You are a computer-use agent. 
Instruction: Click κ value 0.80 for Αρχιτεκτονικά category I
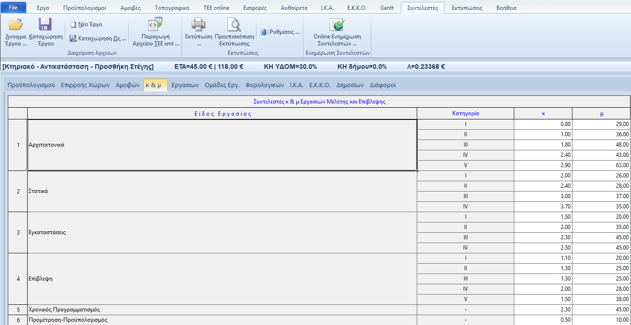tap(543, 124)
